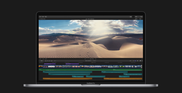Click the Insert clip edit icon
The width and height of the screenshot is (182, 93).
coord(48,61)
